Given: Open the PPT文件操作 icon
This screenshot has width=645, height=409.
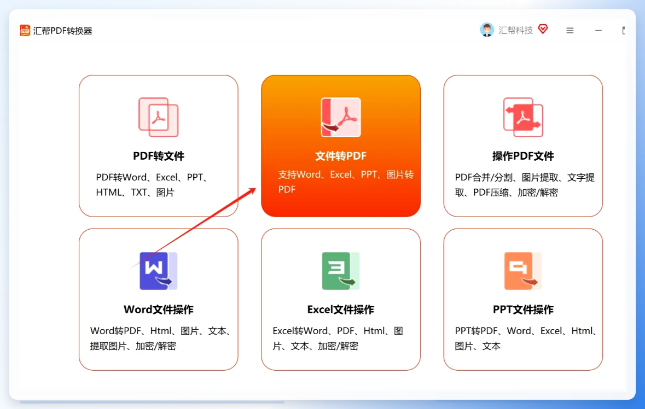Looking at the screenshot, I should point(523,271).
